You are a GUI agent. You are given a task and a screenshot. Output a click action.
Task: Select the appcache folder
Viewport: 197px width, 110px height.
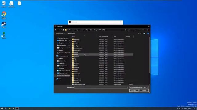(77, 39)
